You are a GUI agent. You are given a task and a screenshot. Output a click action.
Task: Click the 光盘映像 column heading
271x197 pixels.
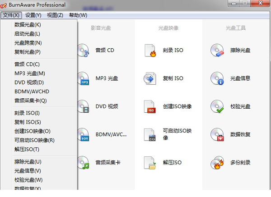pyautogui.click(x=168, y=28)
